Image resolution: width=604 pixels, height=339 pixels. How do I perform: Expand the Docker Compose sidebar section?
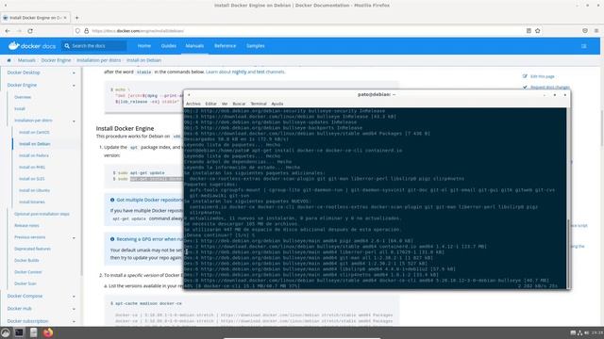[x=74, y=297]
